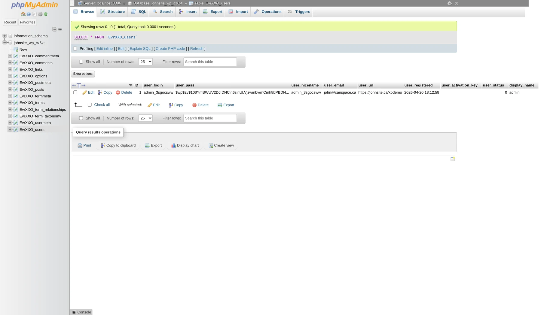This screenshot has height=315, width=541.
Task: Click the Display chart bar icon
Action: pos(174,145)
